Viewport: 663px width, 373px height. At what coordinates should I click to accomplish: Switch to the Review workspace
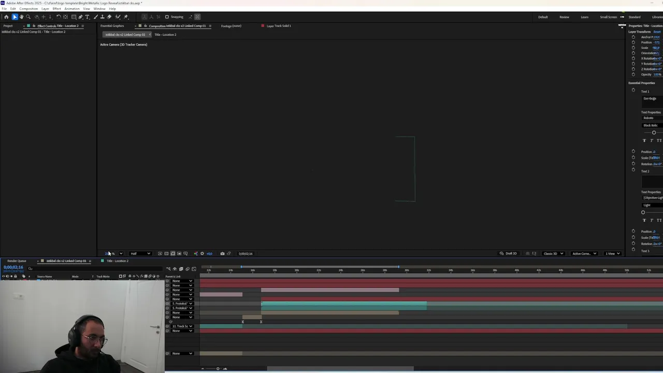(564, 17)
